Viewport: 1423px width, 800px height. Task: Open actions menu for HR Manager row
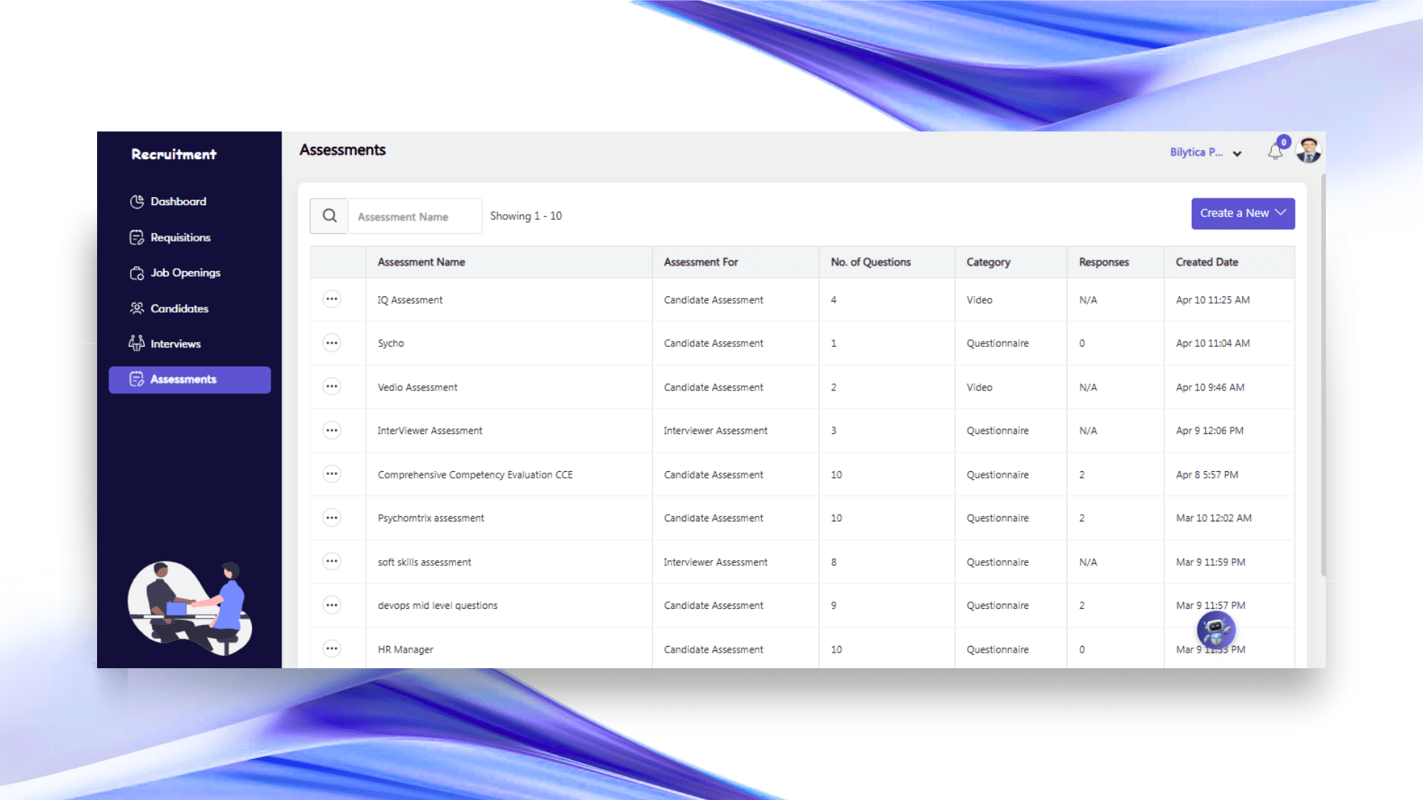331,649
